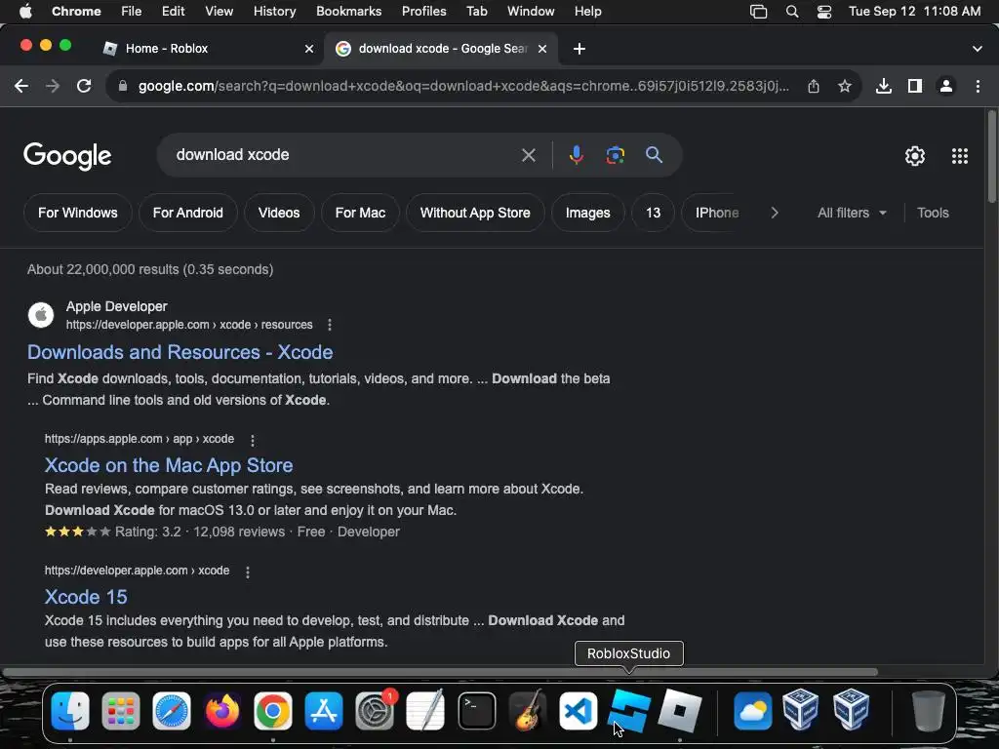
Task: View site info via the lock icon
Action: [123, 86]
